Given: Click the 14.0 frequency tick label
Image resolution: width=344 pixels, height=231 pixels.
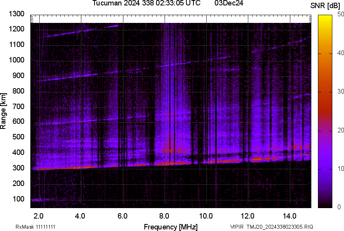Looking at the screenshot, I should 290,216.
